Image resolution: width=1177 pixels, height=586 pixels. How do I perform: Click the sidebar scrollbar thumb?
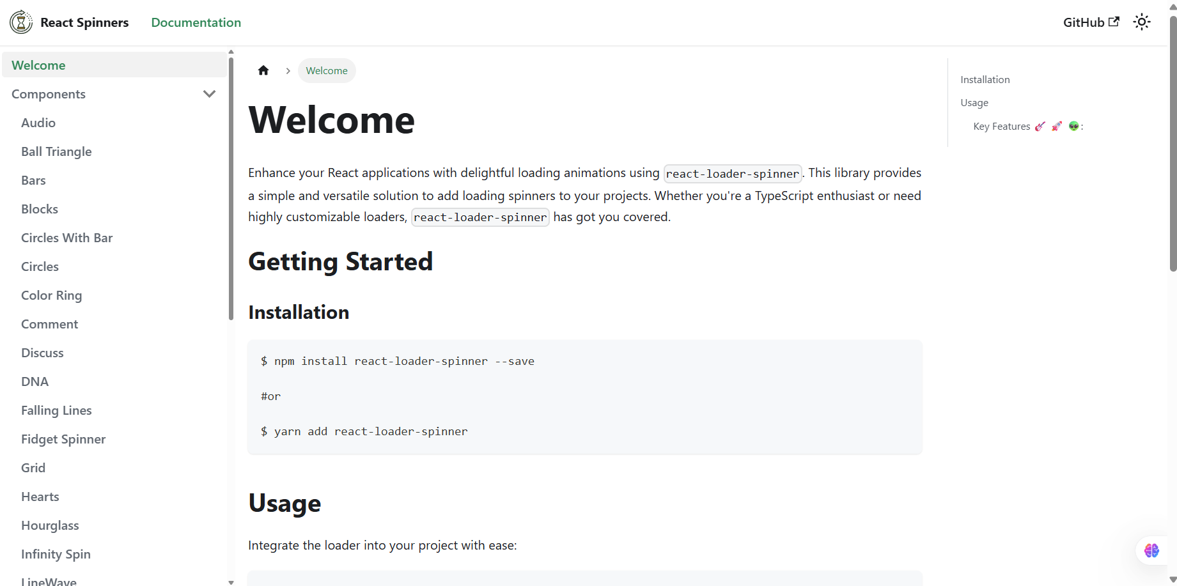pyautogui.click(x=231, y=189)
